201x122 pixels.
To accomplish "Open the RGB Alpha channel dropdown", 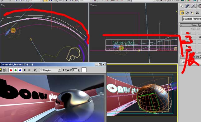I will pyautogui.click(x=50, y=70).
